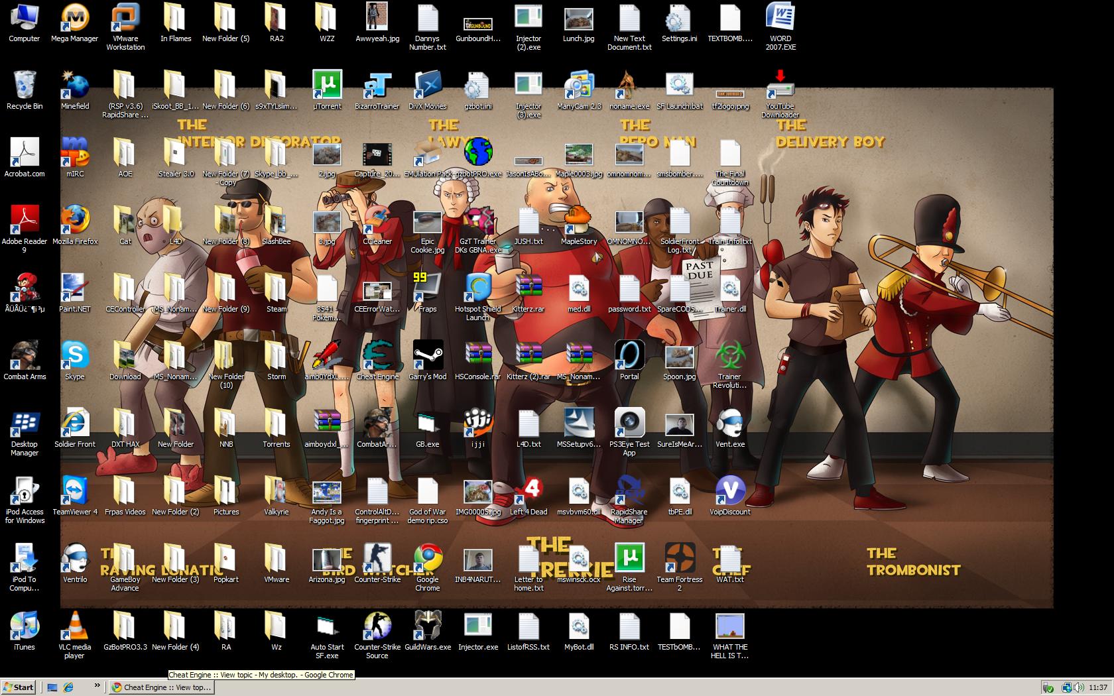The image size is (1114, 696).
Task: Open the Combat Arms icon
Action: click(25, 361)
